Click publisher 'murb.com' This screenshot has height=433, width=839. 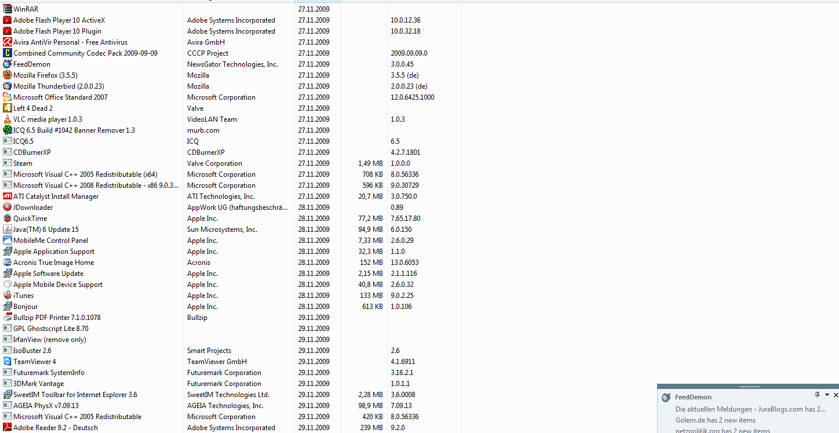point(203,130)
